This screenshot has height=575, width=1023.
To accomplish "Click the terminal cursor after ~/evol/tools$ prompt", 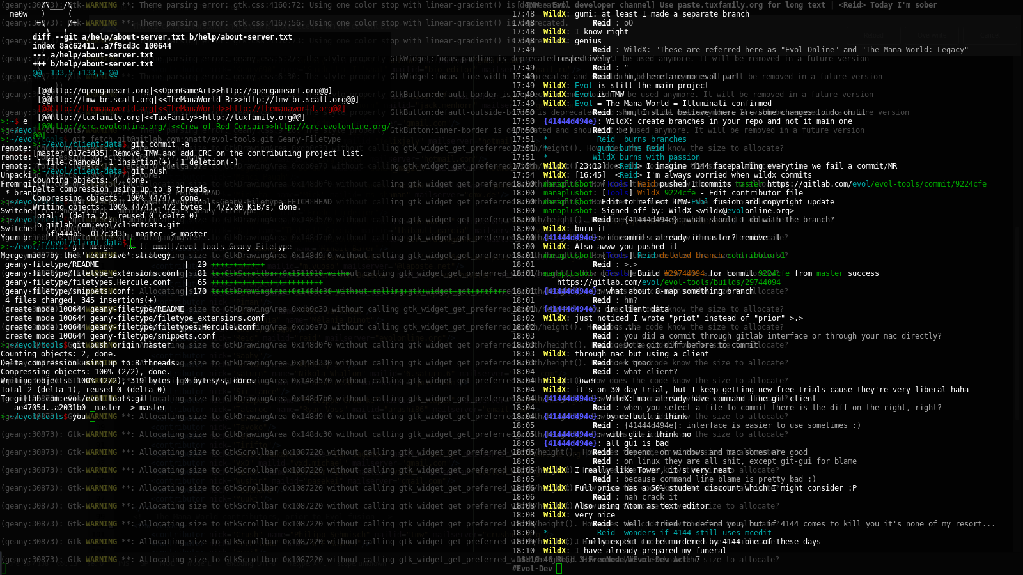I will click(x=92, y=417).
